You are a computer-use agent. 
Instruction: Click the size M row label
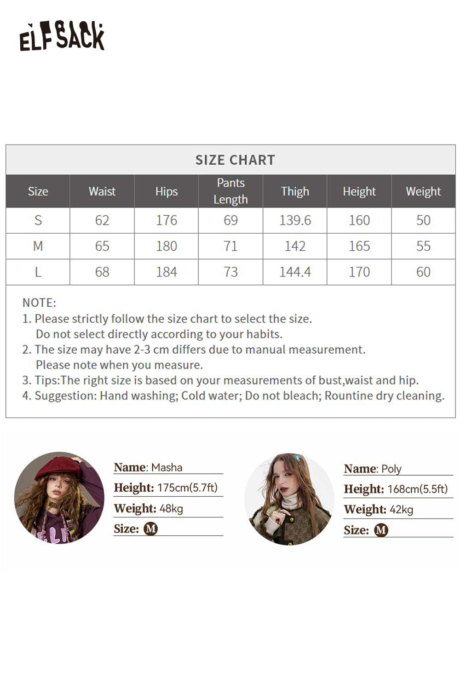pyautogui.click(x=38, y=246)
